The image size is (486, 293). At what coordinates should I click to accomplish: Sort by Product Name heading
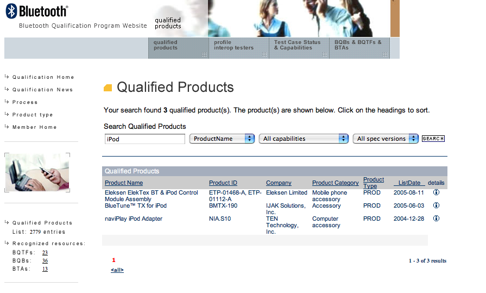pyautogui.click(x=124, y=183)
